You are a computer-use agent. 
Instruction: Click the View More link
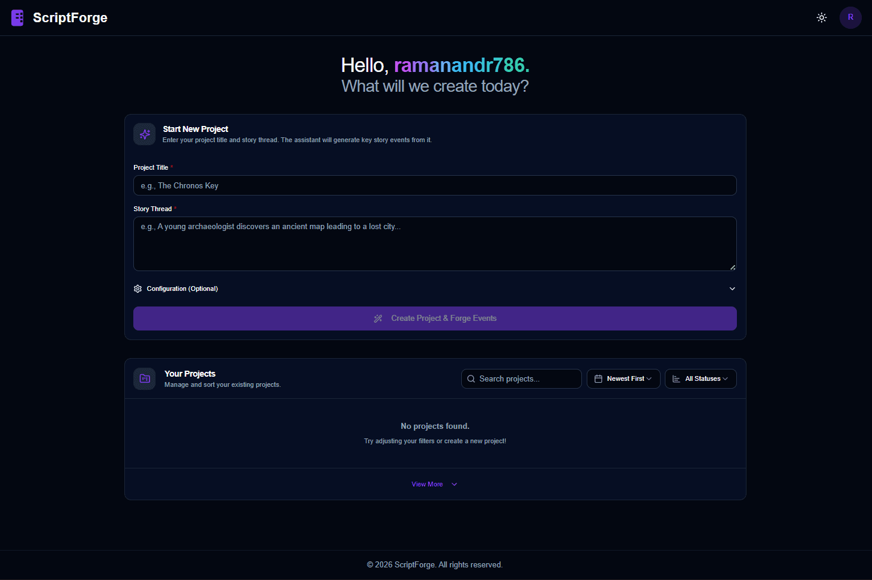(x=428, y=485)
